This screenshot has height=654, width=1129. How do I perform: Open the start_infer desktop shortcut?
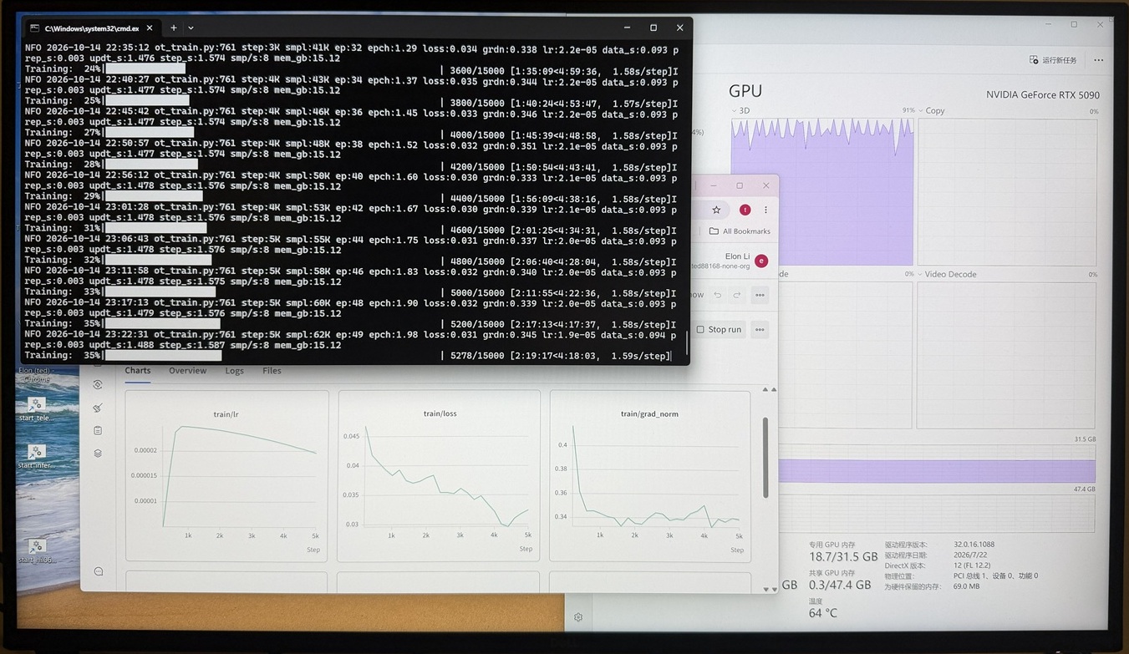point(36,457)
